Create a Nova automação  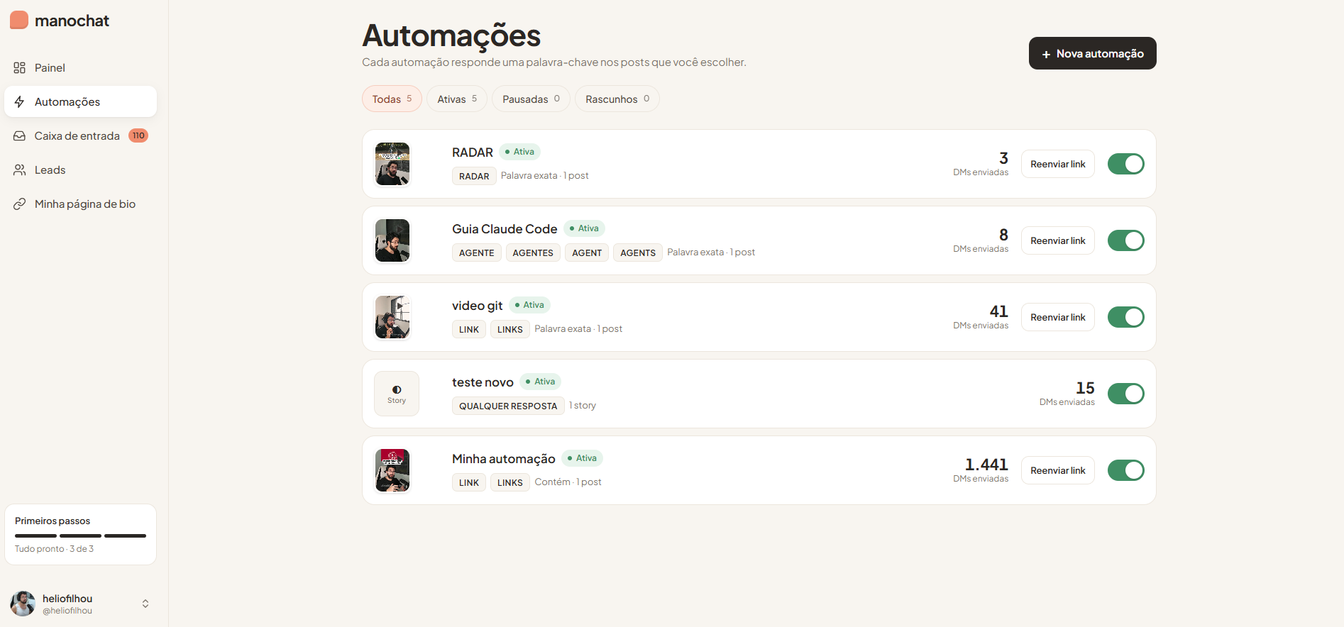point(1093,53)
